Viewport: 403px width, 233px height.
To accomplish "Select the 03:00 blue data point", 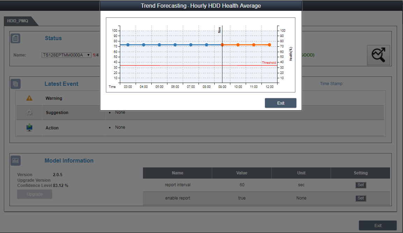I will [x=128, y=45].
